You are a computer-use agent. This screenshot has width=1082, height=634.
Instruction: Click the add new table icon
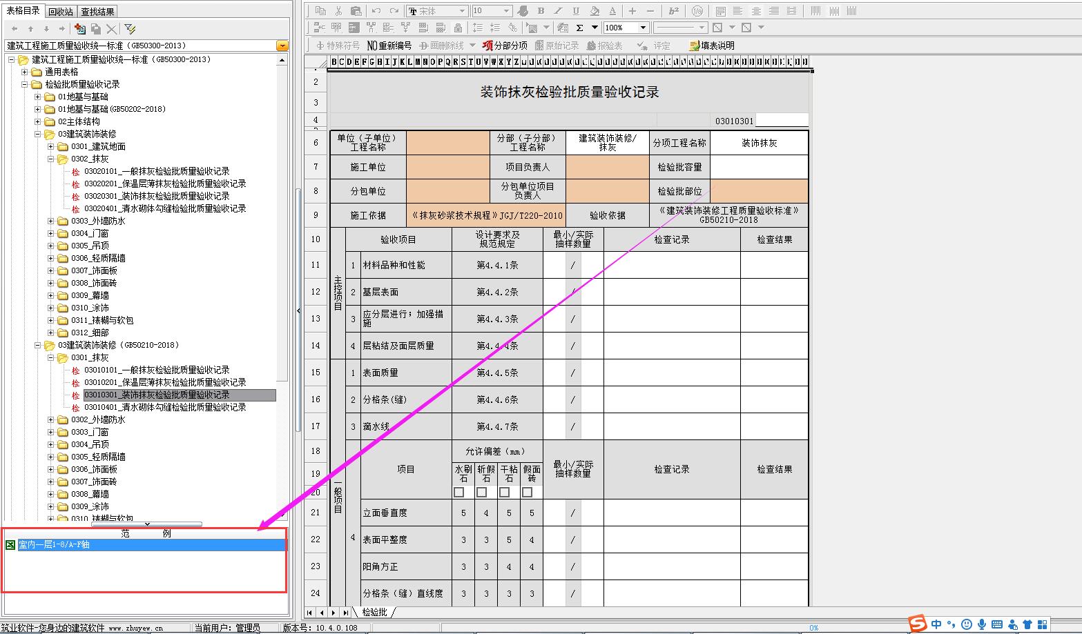pos(80,29)
